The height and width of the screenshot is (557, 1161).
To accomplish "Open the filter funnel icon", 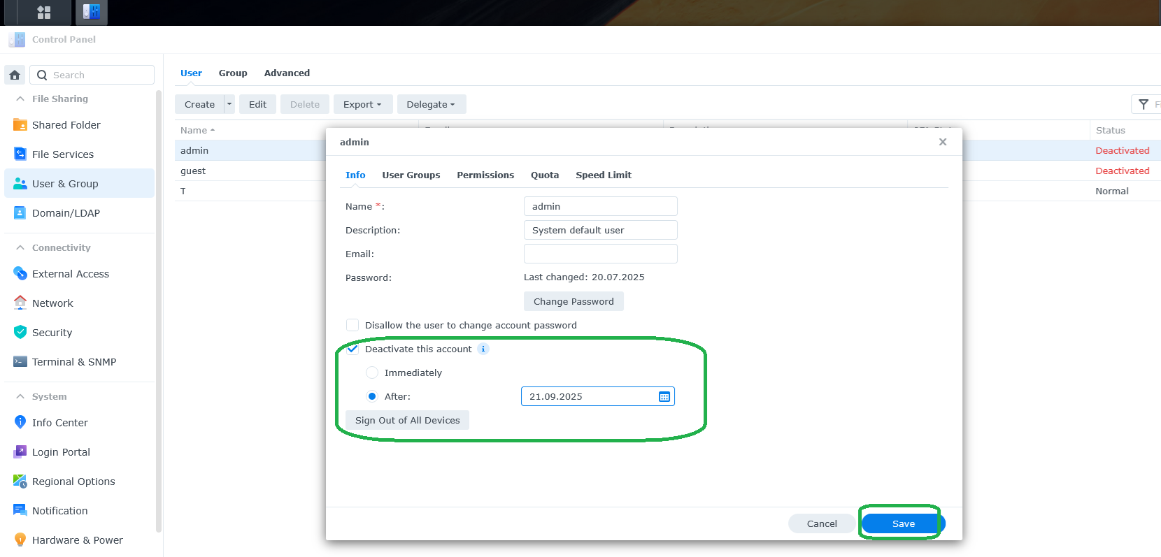I will coord(1144,104).
